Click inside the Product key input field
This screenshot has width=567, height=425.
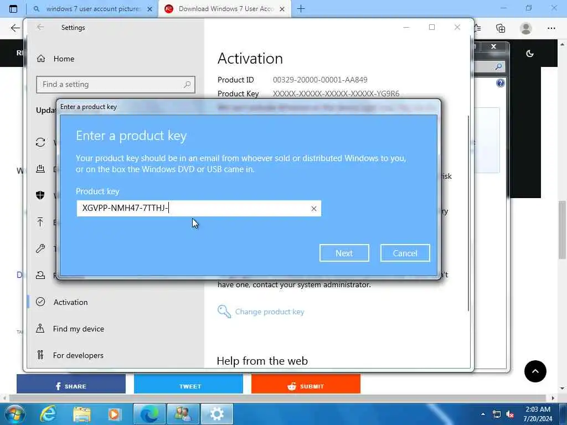(199, 209)
